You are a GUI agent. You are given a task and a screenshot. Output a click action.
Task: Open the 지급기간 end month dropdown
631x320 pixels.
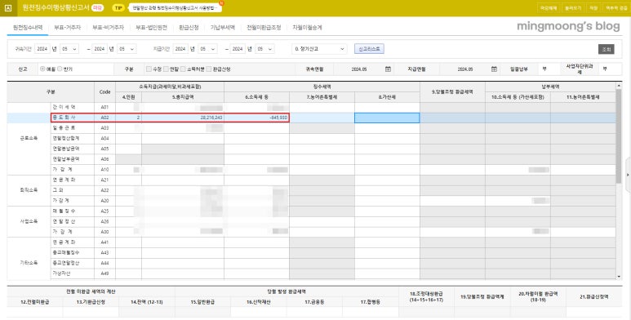pos(264,49)
